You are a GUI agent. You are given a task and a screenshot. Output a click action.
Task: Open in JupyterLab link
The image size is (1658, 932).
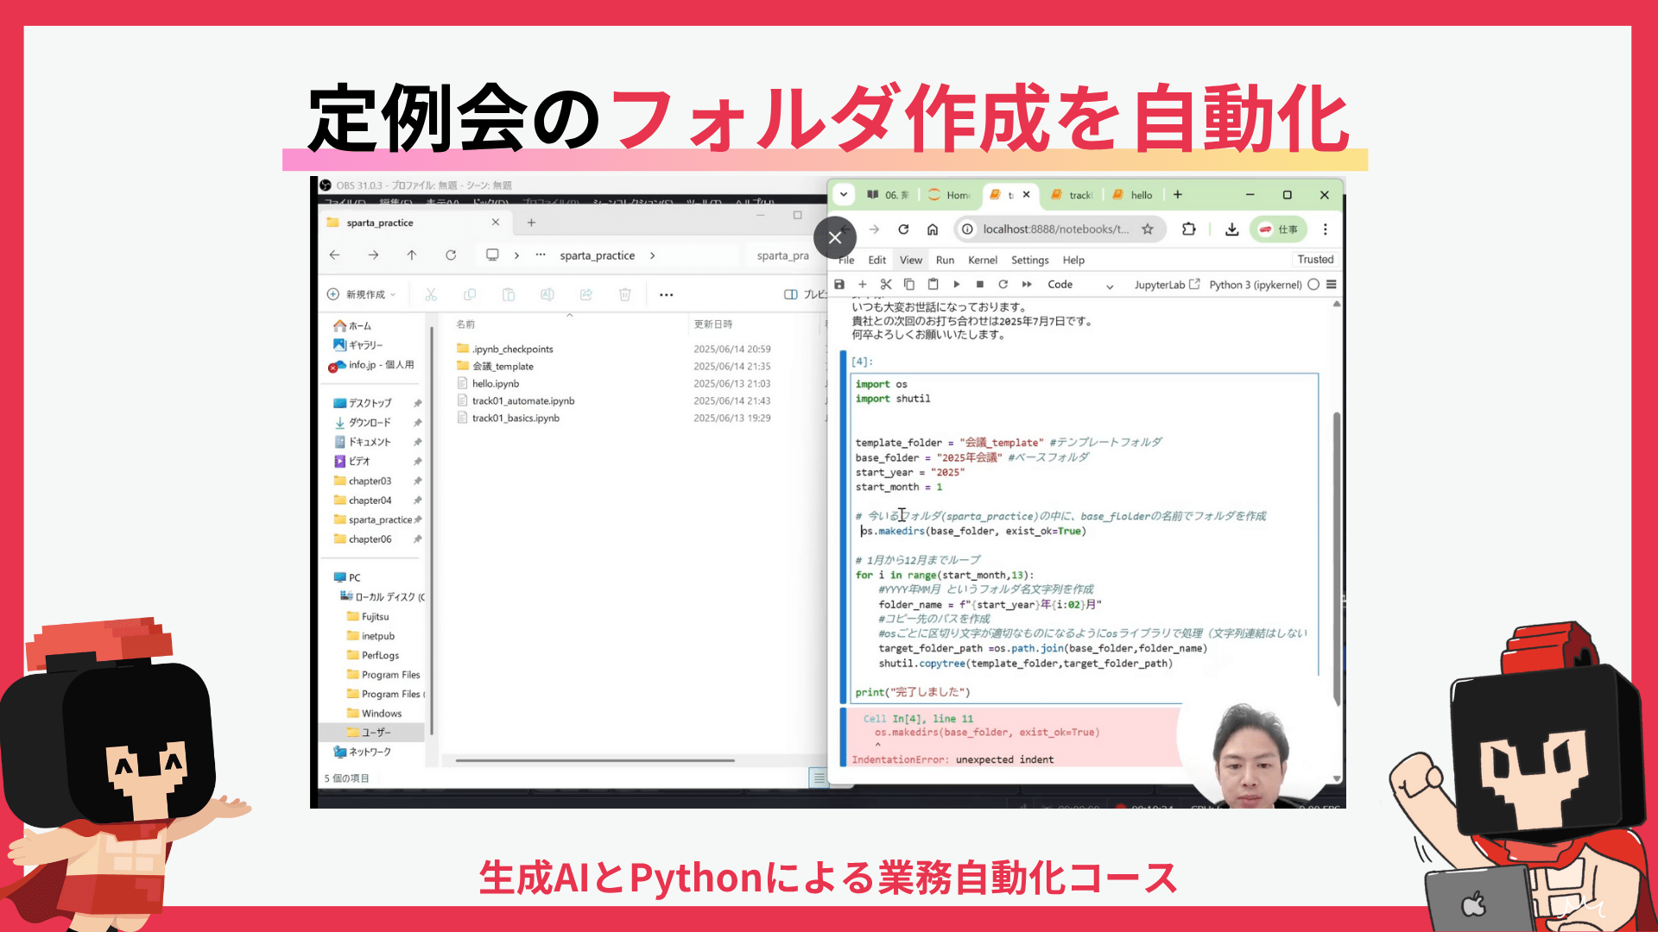(1167, 285)
